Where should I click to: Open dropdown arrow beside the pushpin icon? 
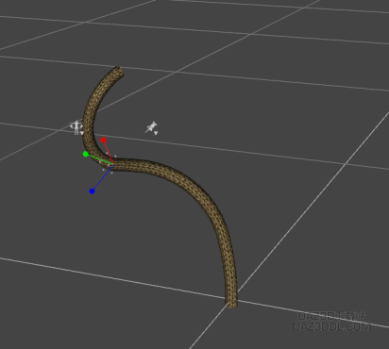(x=156, y=133)
